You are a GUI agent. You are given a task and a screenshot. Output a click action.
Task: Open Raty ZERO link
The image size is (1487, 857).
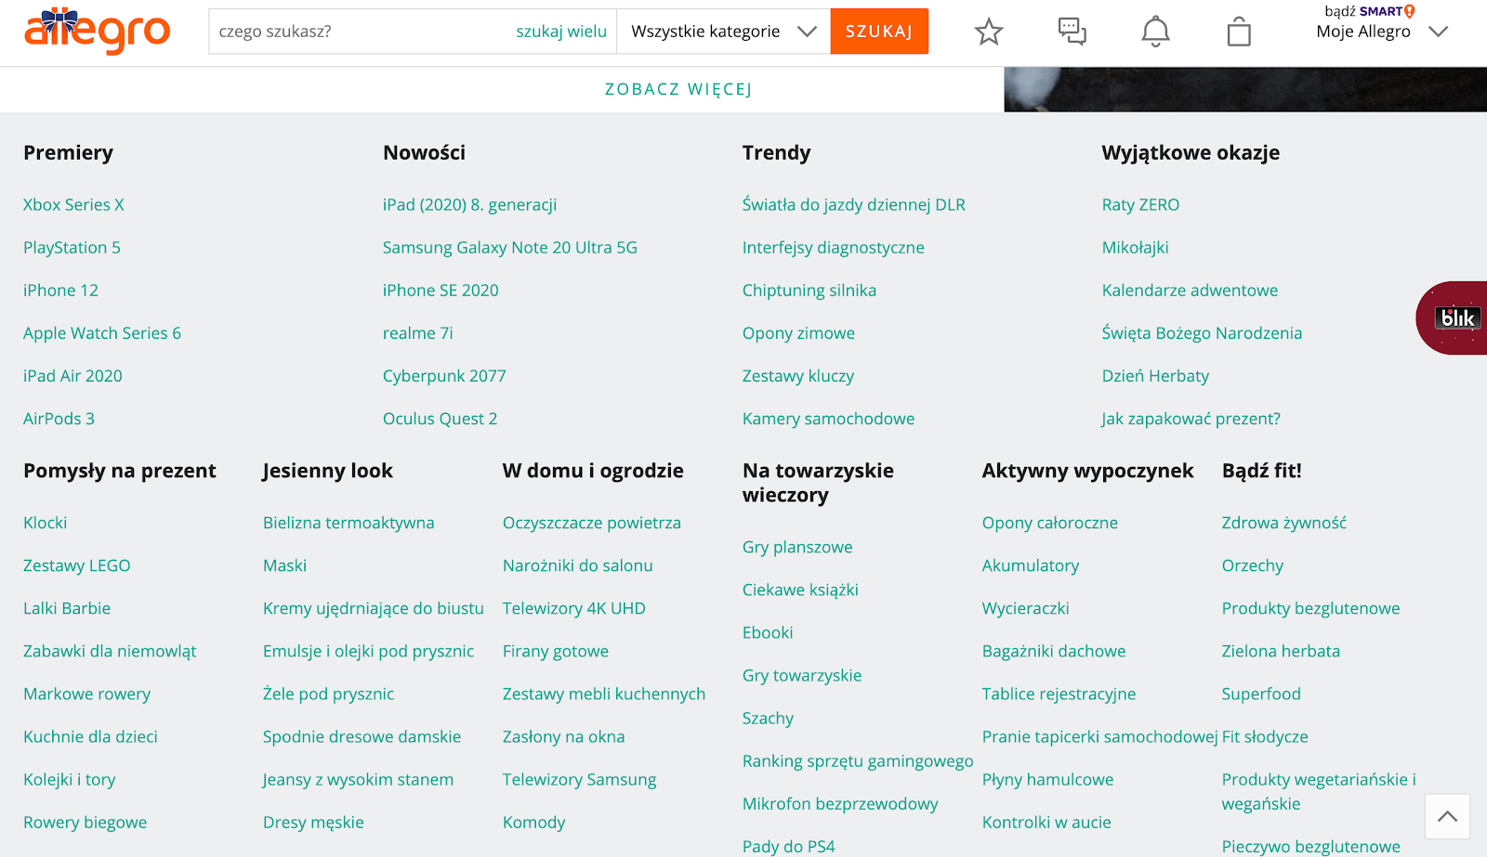pos(1140,205)
